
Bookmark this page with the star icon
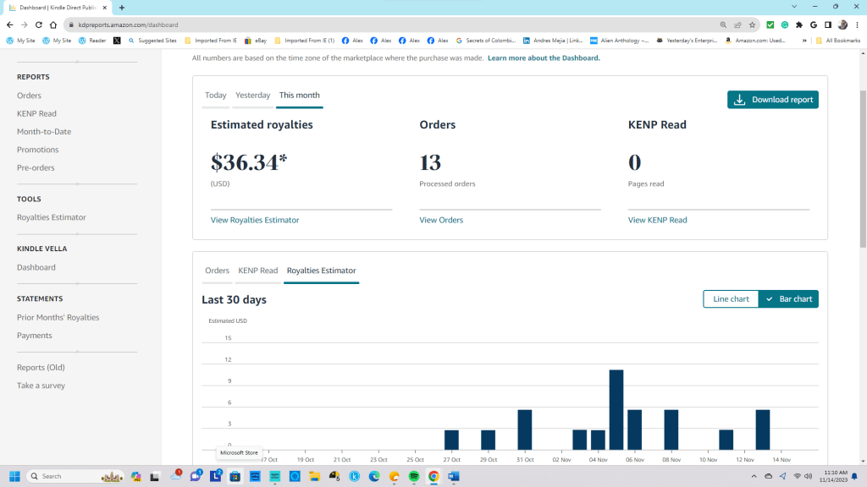pyautogui.click(x=752, y=25)
